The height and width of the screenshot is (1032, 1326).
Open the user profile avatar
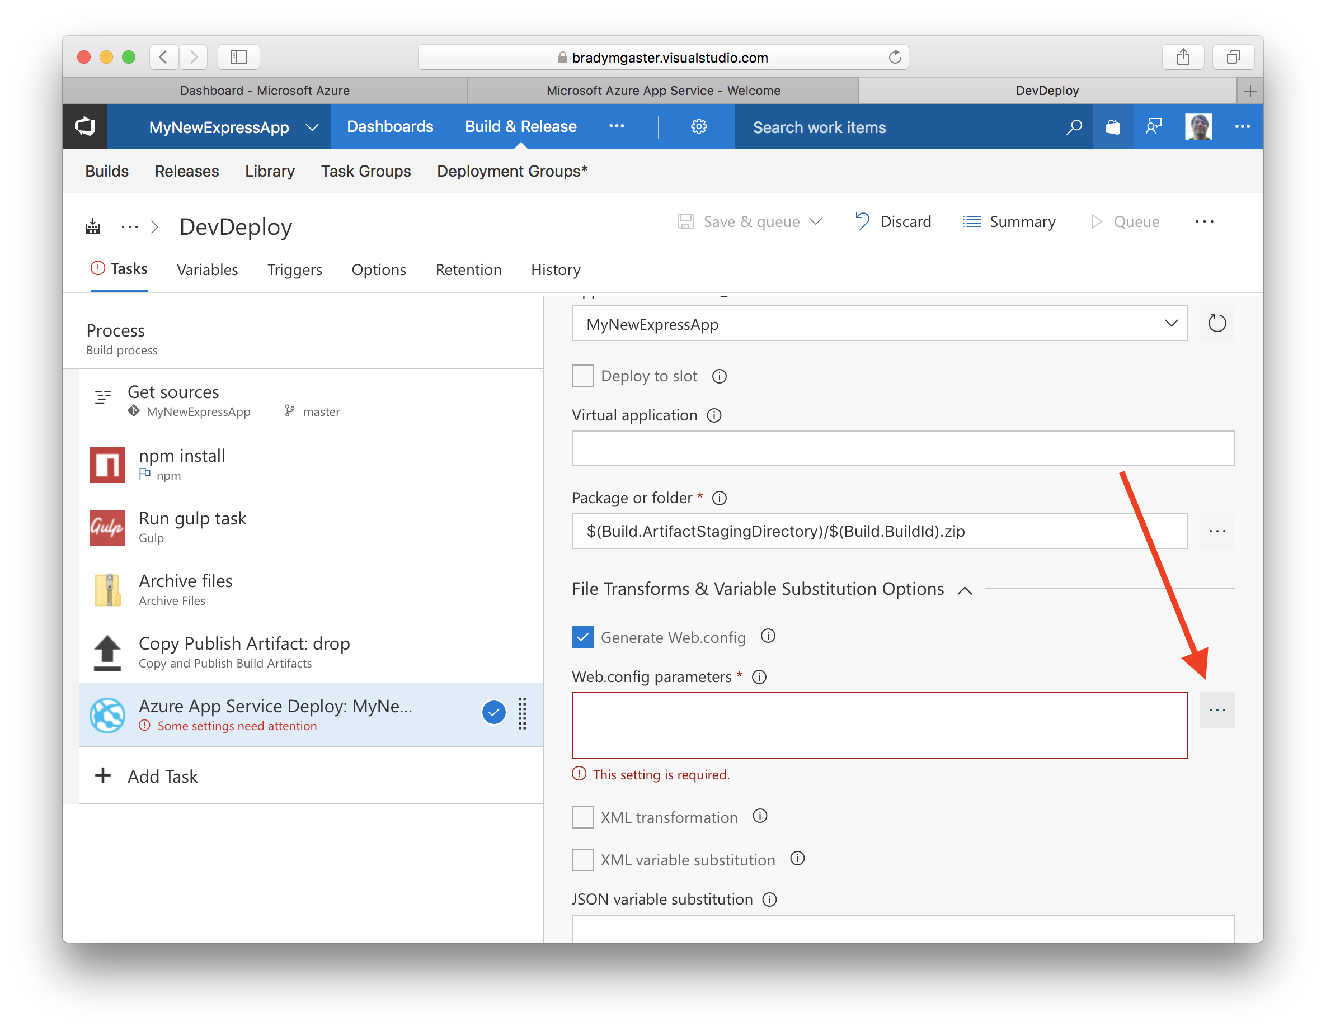pos(1198,126)
